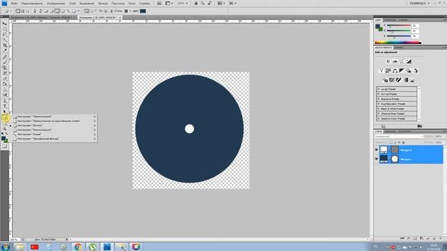447x251 pixels.
Task: Toggle the style link chain icon
Action: point(112,11)
